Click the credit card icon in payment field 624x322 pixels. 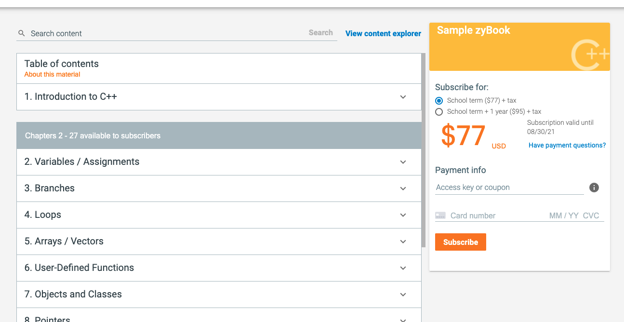point(440,215)
